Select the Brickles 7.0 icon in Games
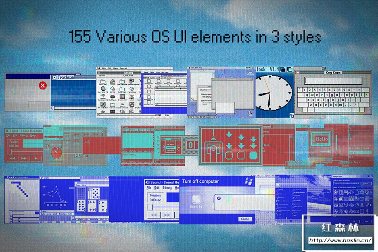The height and width of the screenshot is (252, 378). click(x=122, y=97)
